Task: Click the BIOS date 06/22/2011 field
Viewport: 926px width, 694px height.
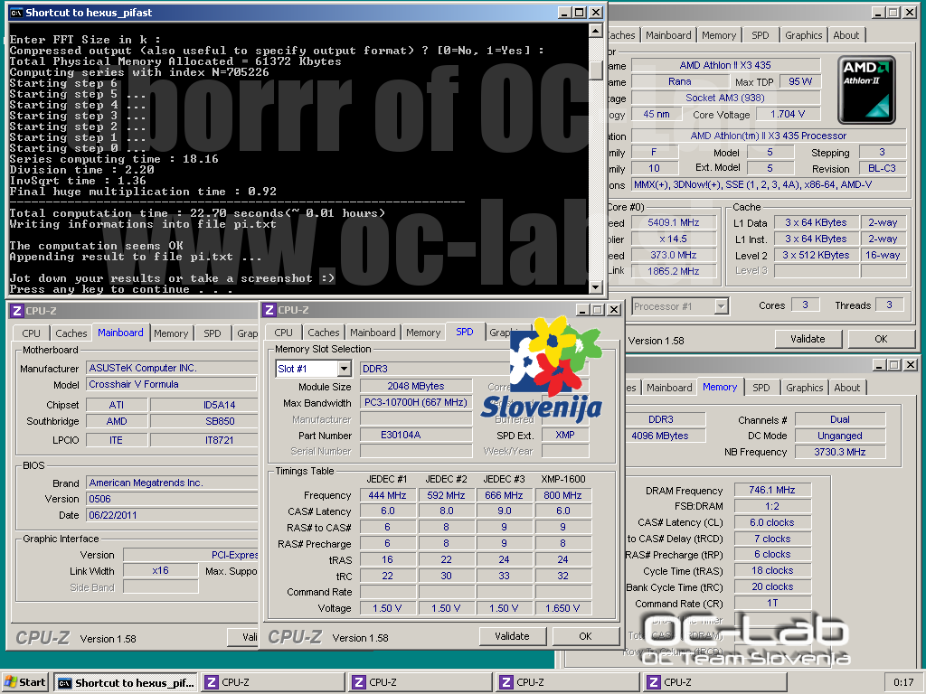Action: click(x=171, y=515)
